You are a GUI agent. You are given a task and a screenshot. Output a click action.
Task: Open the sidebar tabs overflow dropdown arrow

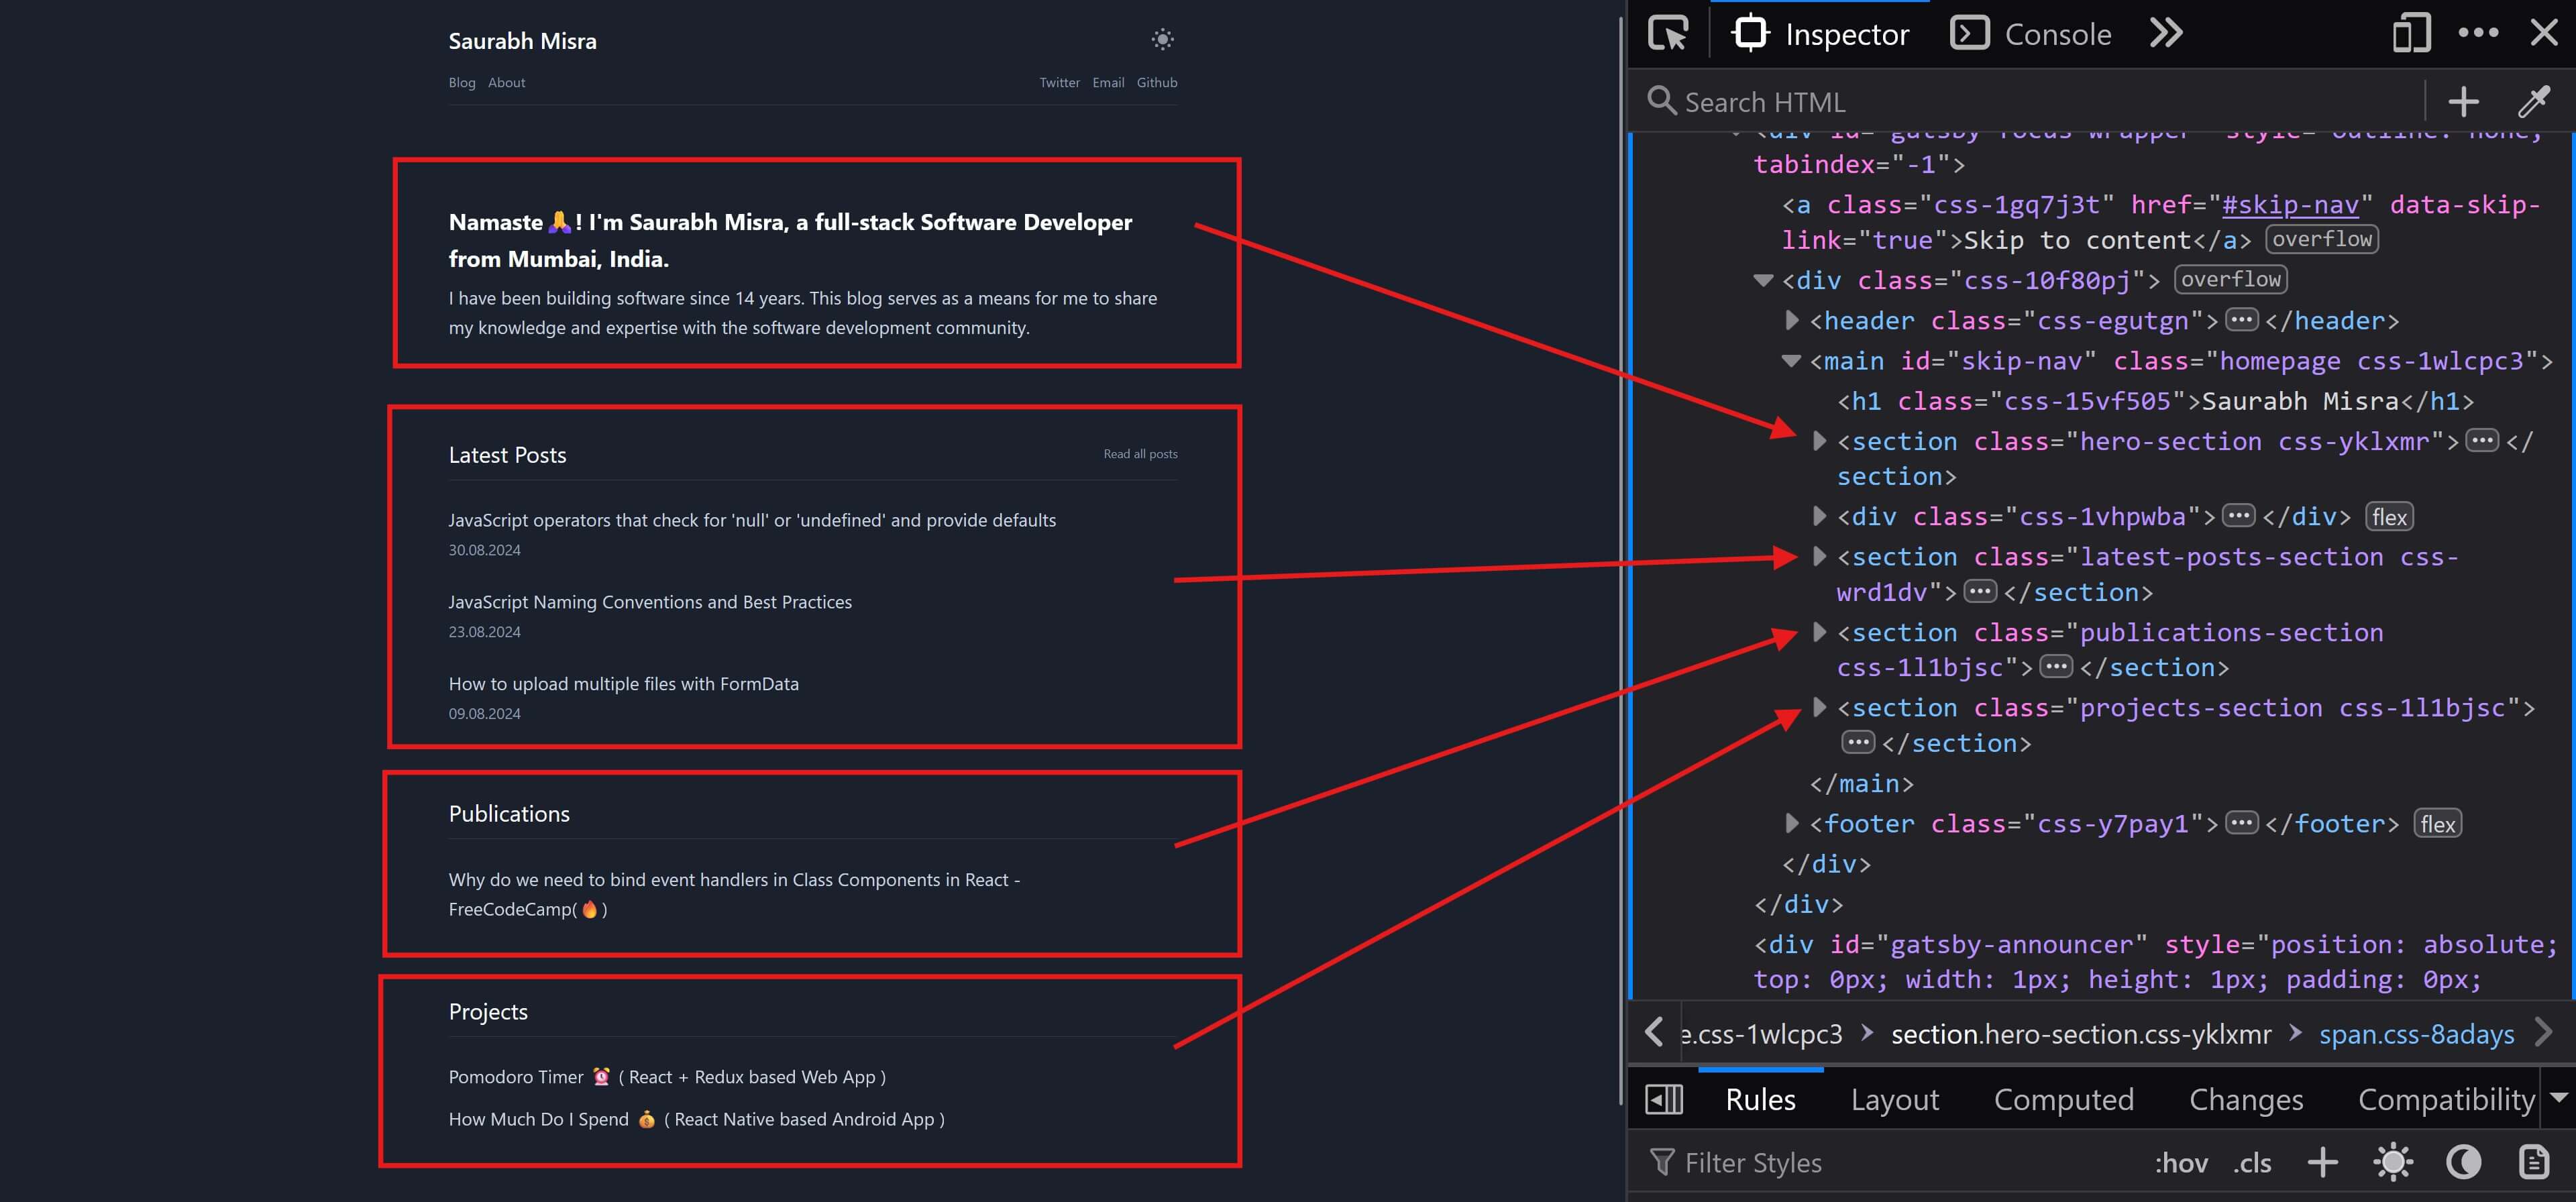coord(2558,1098)
